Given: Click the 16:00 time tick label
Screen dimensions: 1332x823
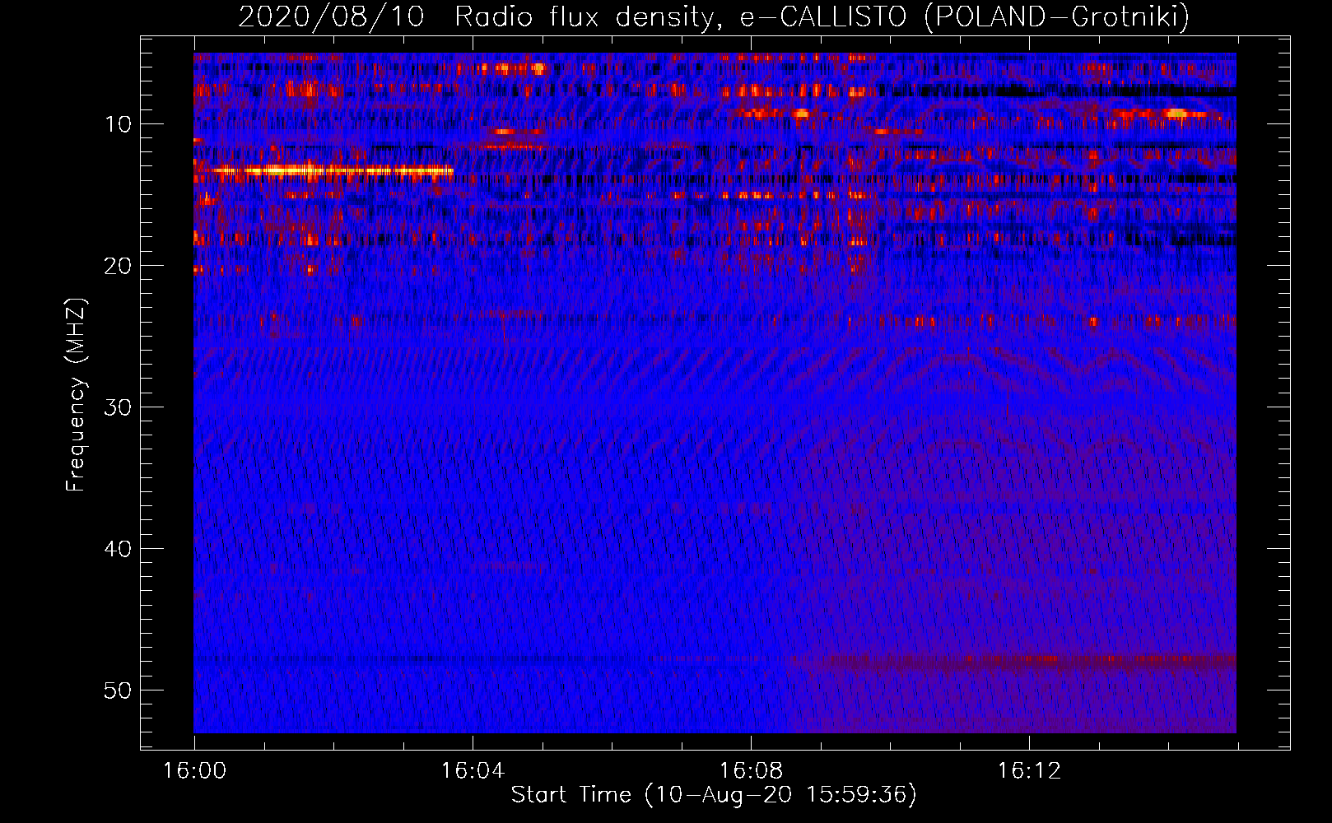Looking at the screenshot, I should pos(194,771).
